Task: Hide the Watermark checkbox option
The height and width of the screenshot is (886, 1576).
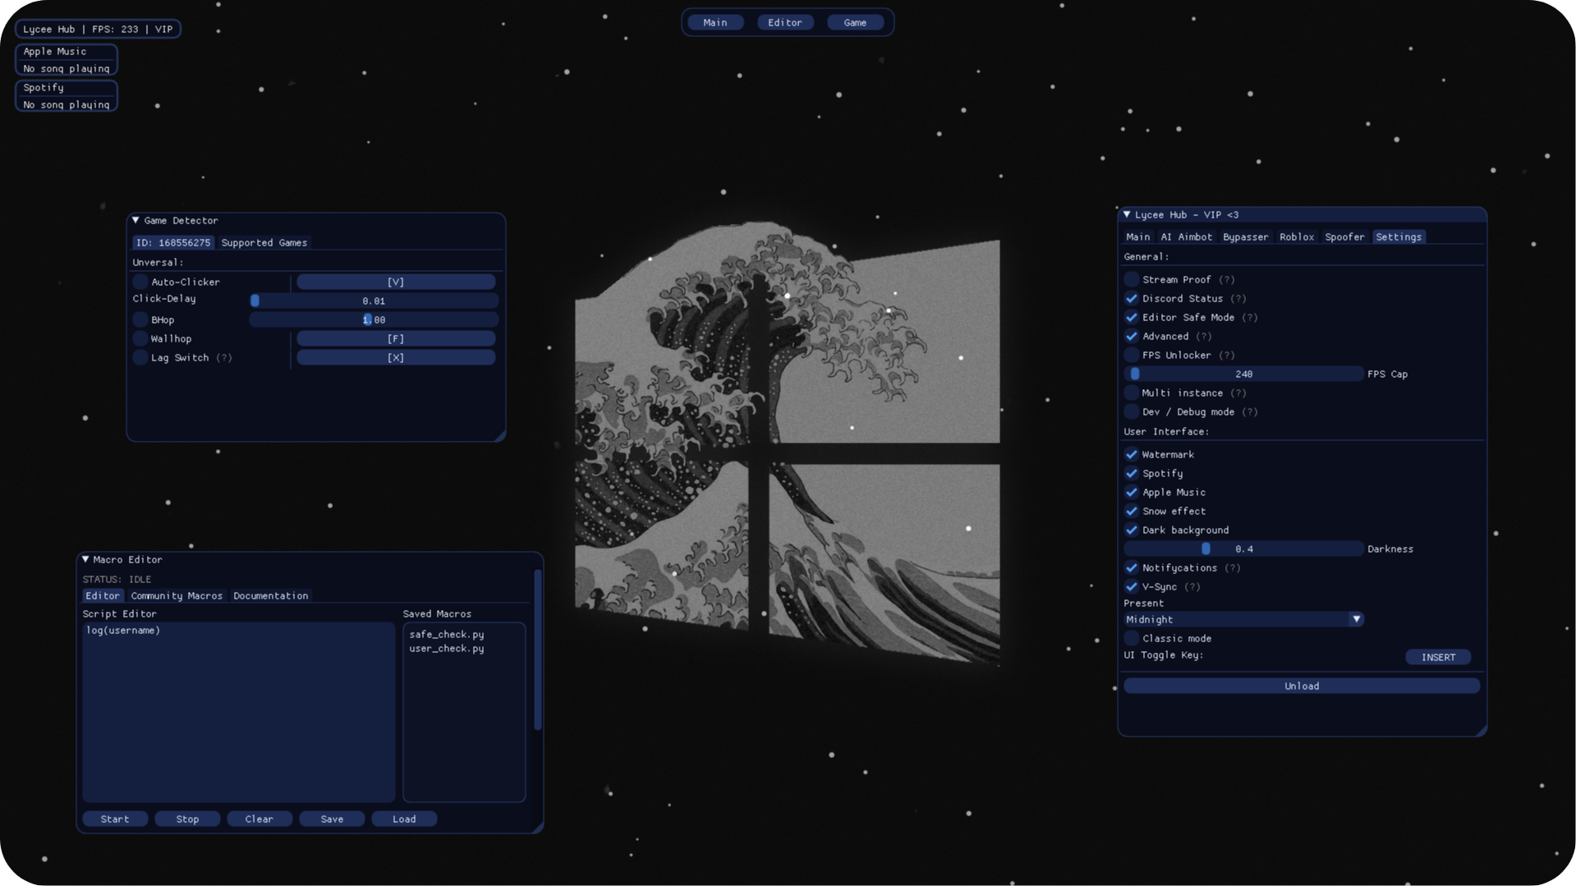Action: (x=1132, y=454)
